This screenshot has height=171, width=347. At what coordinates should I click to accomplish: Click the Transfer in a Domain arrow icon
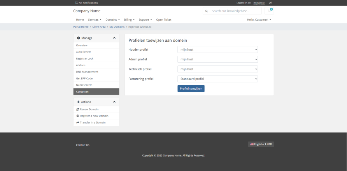78,123
